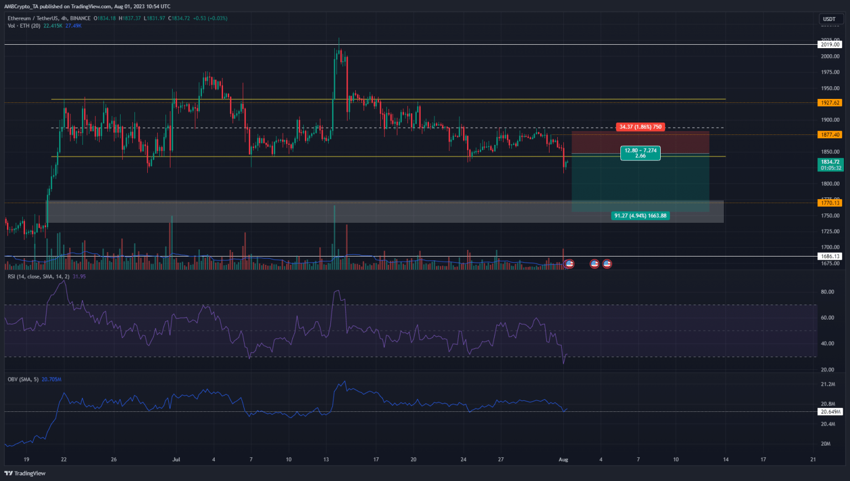Click the TradingView logo at bottom left
Screen dimensions: 850x481
click(x=25, y=473)
